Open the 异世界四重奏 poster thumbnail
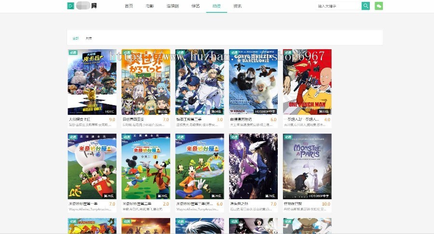The image size is (434, 234). point(146,82)
